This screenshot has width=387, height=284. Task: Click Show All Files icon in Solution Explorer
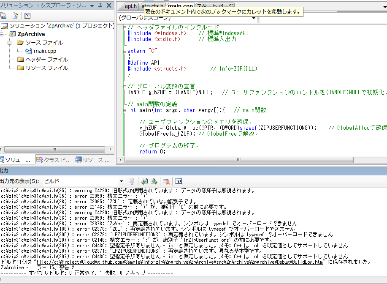coord(15,16)
